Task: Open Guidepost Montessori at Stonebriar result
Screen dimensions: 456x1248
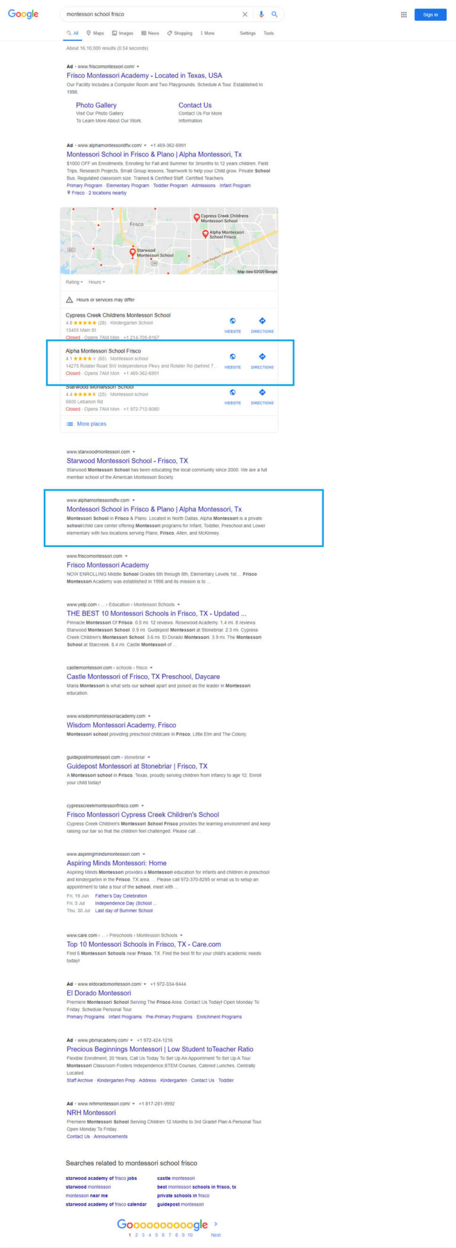Action: click(x=137, y=766)
